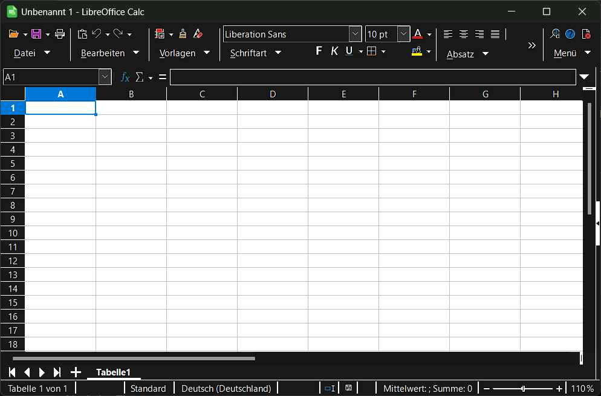Jump to the first sheet tab
This screenshot has width=601, height=396.
click(12, 372)
